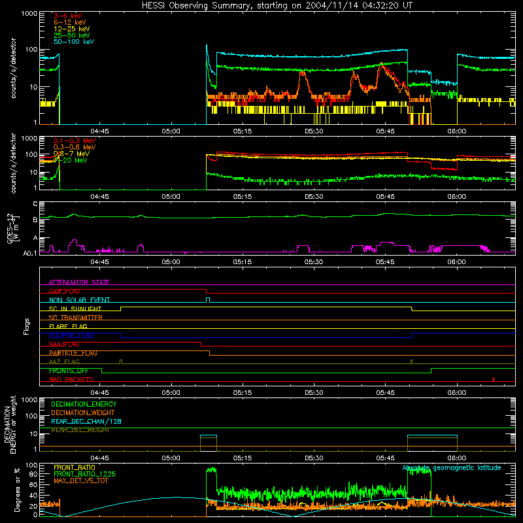
Task: Click the 0.3-0.8 MeV legend entry
Action: 75,147
